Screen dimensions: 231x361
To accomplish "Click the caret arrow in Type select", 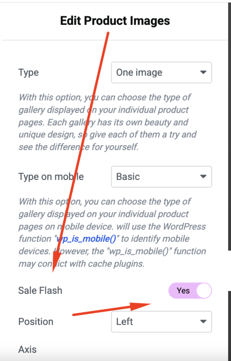I will pyautogui.click(x=203, y=72).
